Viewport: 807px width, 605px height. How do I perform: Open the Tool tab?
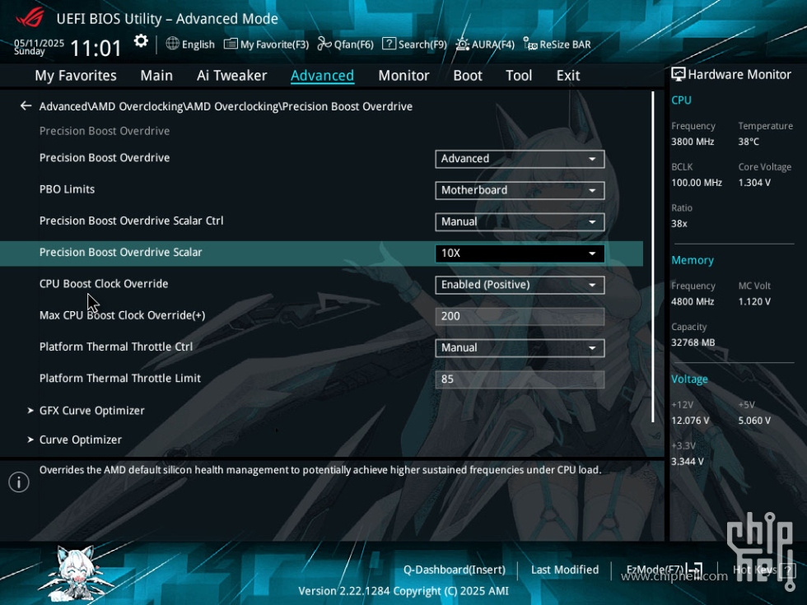519,76
